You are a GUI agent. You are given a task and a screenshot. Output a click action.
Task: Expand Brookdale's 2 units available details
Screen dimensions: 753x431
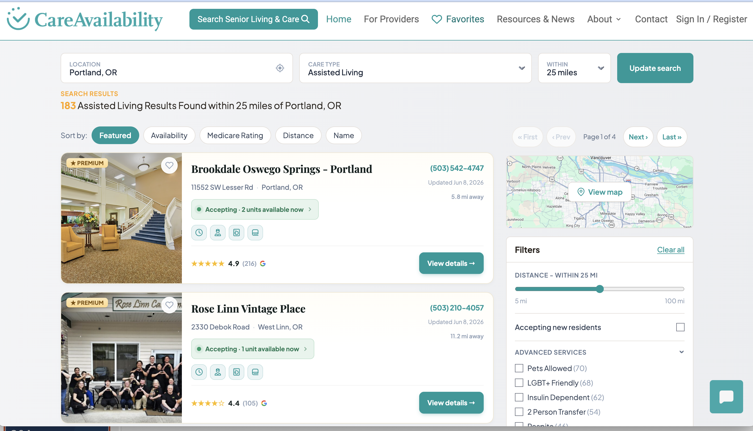tap(255, 210)
